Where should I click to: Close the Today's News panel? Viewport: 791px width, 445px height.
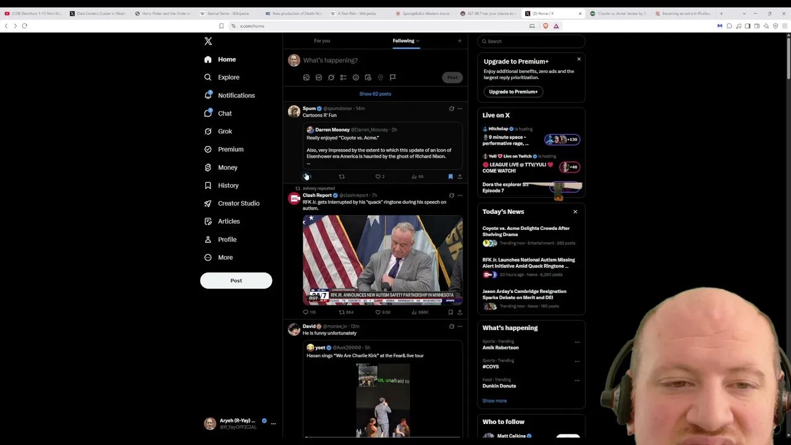[x=575, y=211]
